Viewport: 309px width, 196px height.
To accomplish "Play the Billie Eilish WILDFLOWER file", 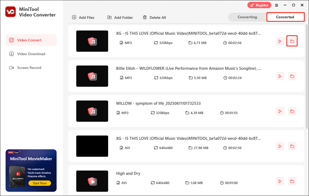I will coord(280,76).
